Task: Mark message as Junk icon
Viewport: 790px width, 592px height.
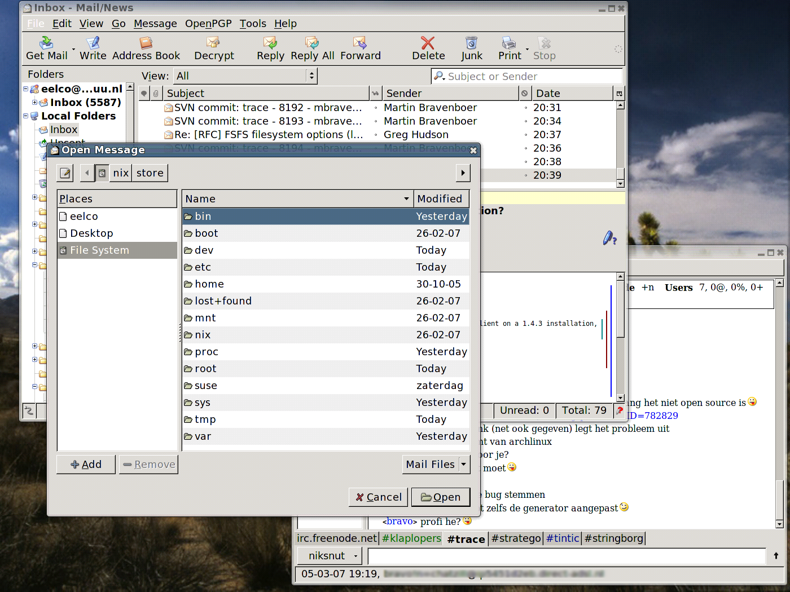Action: [471, 43]
